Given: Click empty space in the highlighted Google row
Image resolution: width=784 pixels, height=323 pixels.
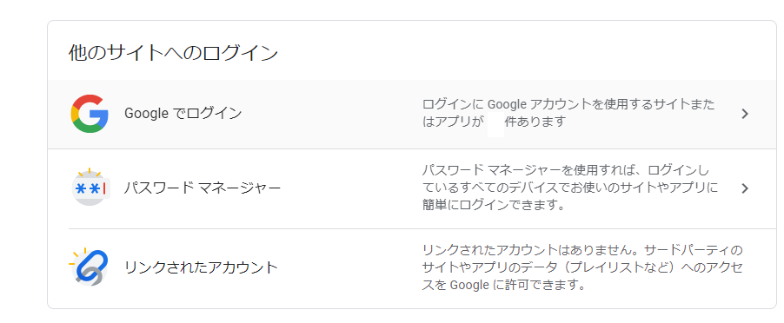Looking at the screenshot, I should [330, 114].
